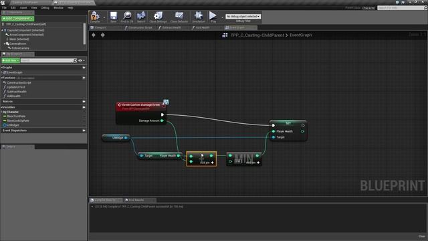The height and width of the screenshot is (241, 428).
Task: Add a new event dispatcher via plus icon
Action: pyautogui.click(x=84, y=131)
